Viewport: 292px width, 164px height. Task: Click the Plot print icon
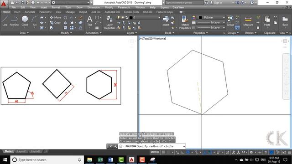point(33,3)
